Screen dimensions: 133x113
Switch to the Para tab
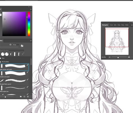[123, 25]
